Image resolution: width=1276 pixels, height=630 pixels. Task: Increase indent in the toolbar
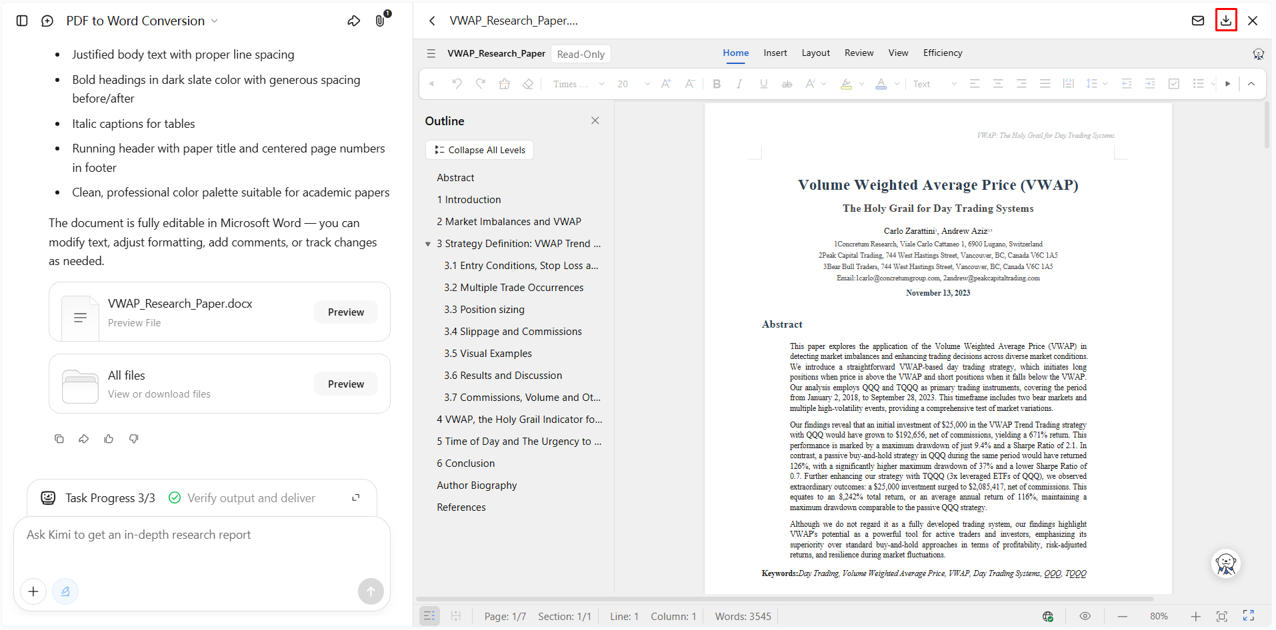pos(1150,84)
